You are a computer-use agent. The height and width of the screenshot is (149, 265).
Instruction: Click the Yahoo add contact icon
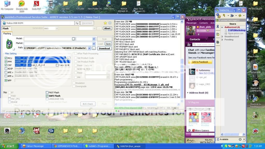tap(189, 45)
